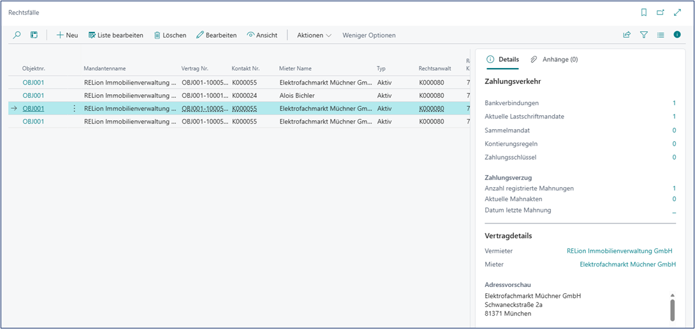Click Liste bearbeiten
The height and width of the screenshot is (329, 695).
pos(115,35)
